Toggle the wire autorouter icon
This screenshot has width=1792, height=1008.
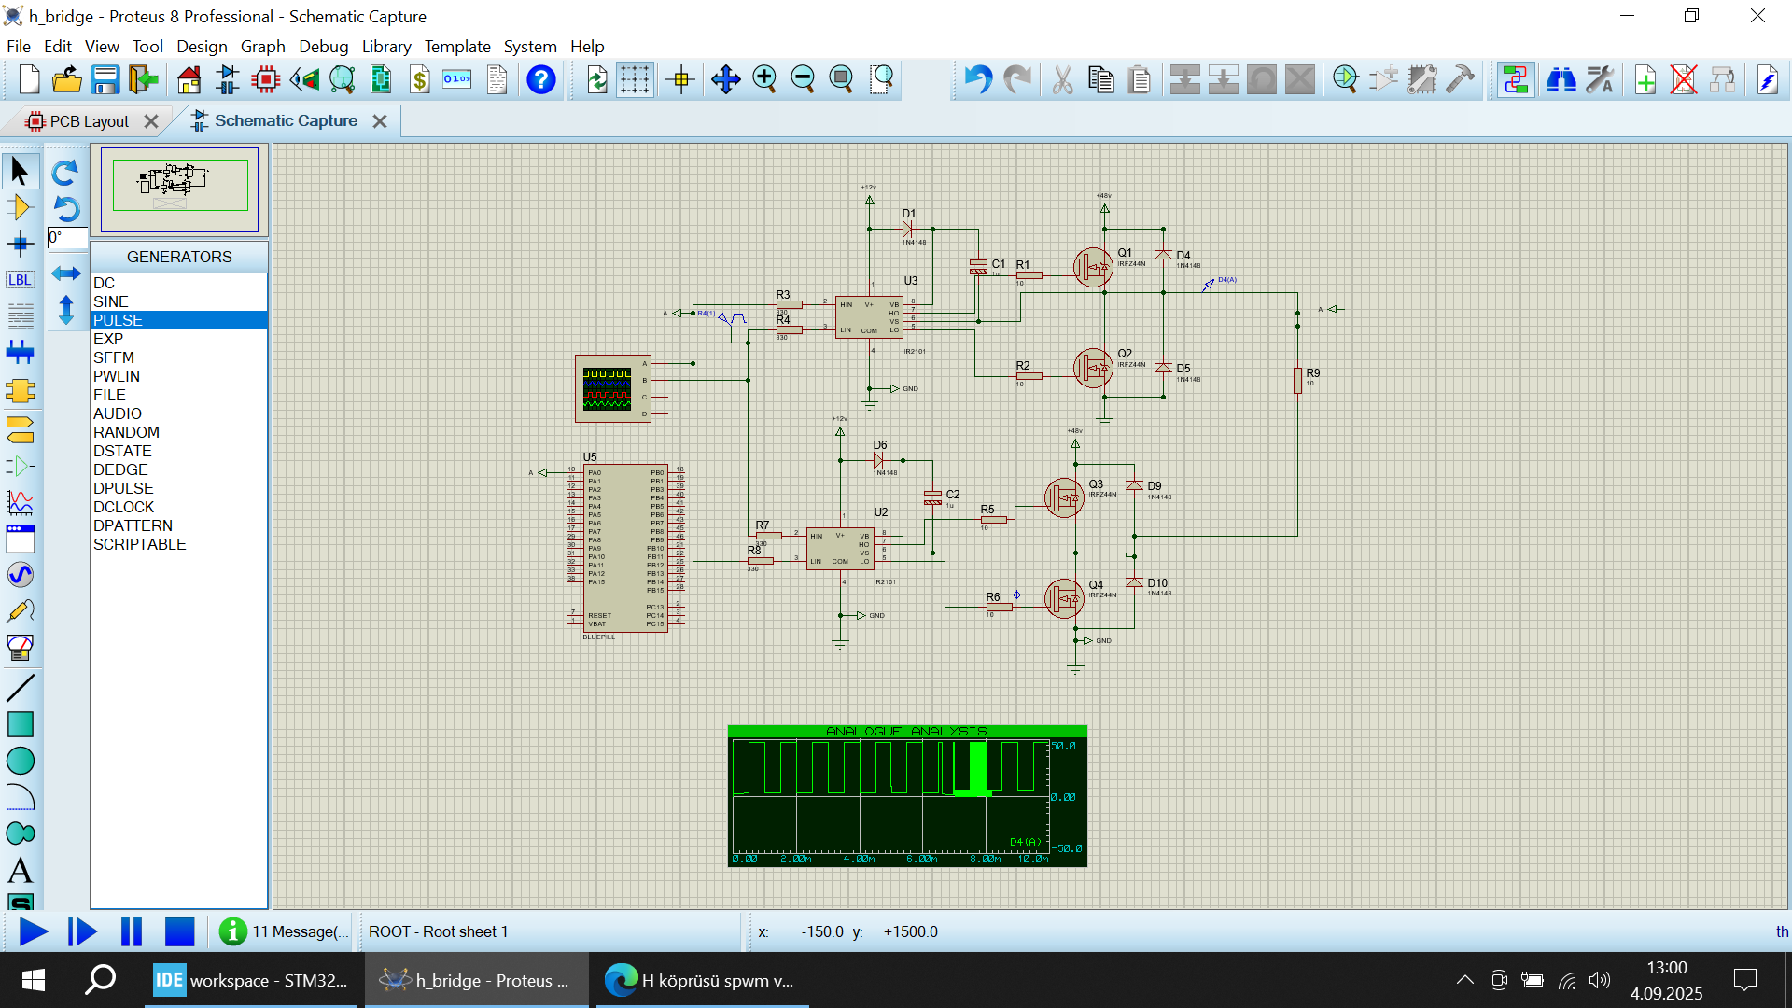click(1516, 80)
